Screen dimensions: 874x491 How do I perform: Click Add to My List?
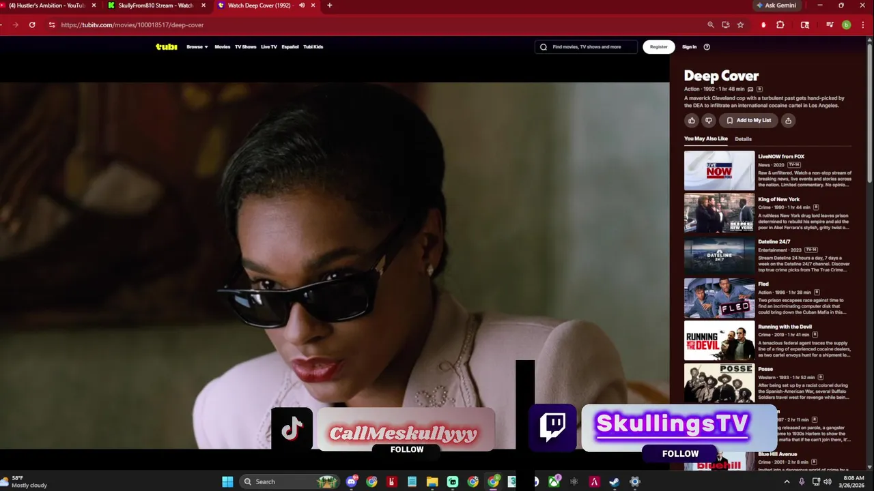tap(748, 121)
